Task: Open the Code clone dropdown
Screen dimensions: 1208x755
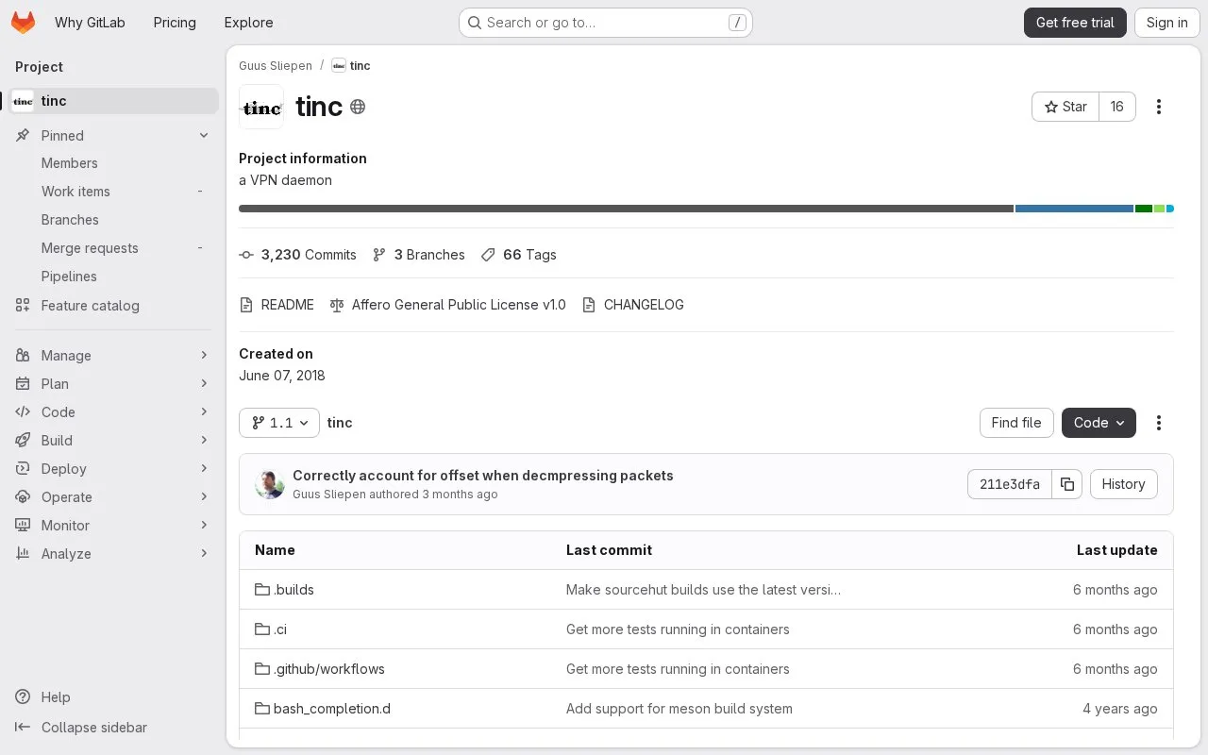Action: 1099,423
